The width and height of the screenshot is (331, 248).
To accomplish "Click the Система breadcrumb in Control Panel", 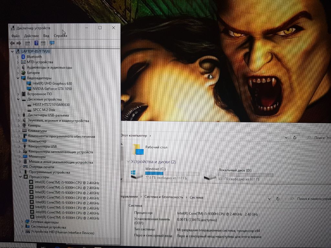I will (196, 197).
